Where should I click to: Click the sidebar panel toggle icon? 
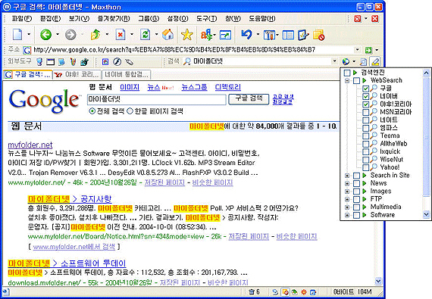pos(288,35)
